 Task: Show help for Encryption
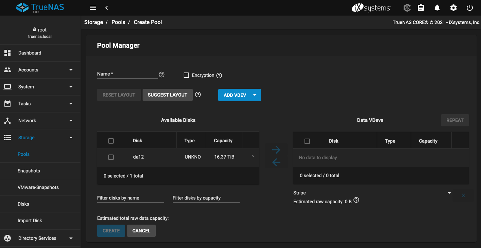coord(219,76)
